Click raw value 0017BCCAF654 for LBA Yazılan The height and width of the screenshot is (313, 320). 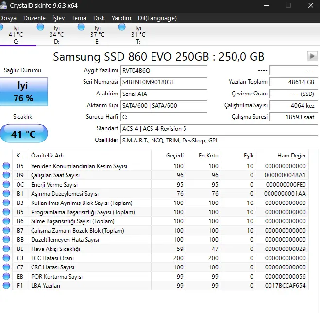pyautogui.click(x=286, y=286)
